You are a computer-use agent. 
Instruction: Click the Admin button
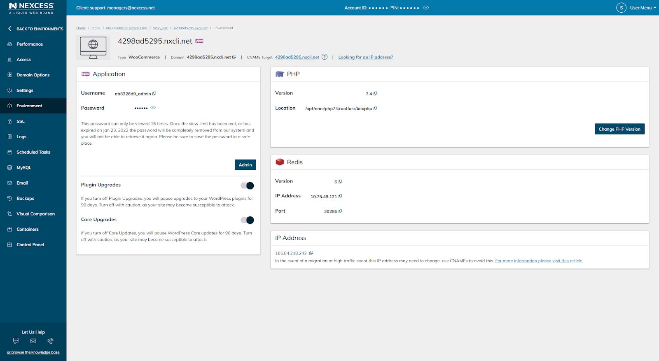[245, 164]
